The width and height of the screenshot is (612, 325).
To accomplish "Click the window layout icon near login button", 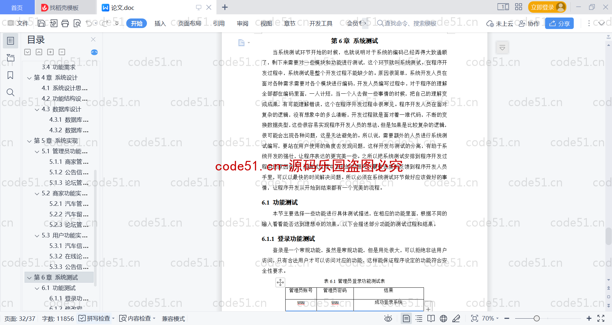I will (503, 7).
